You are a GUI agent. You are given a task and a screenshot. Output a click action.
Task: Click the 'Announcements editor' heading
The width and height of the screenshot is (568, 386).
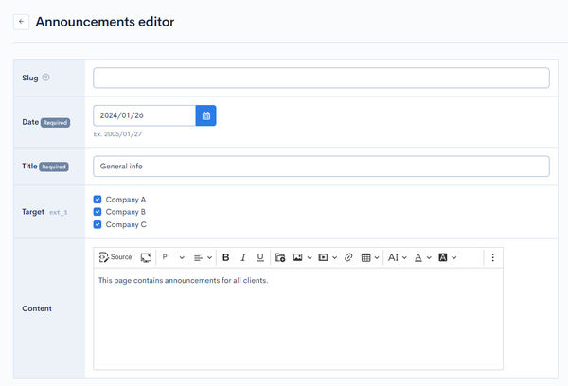click(105, 22)
